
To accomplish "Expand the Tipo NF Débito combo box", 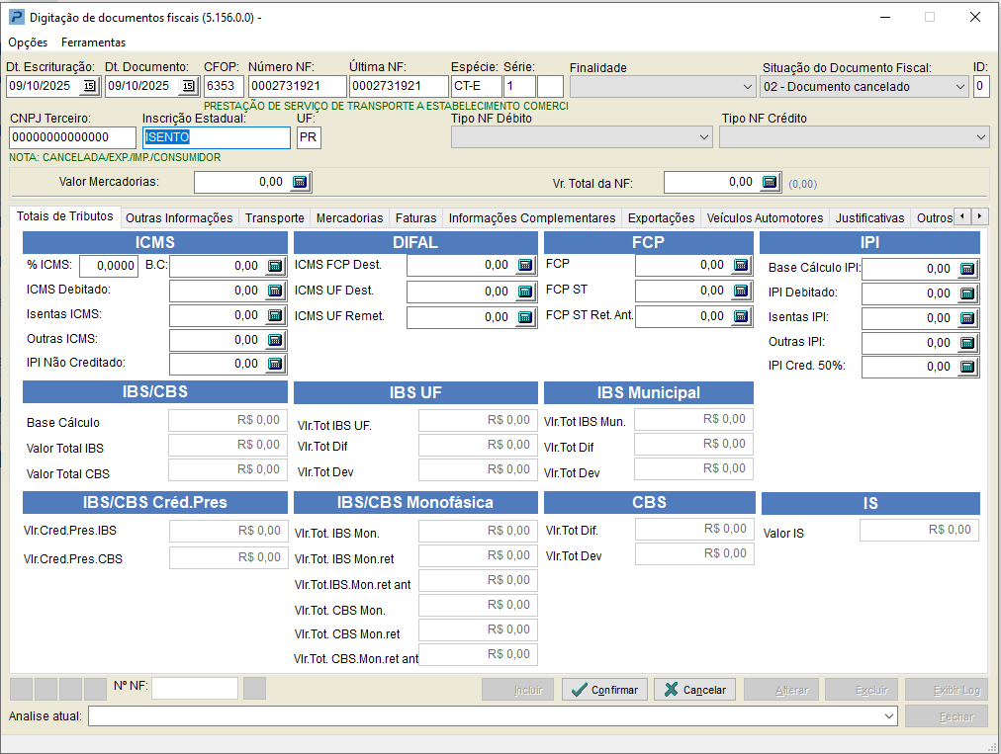I will pos(703,137).
